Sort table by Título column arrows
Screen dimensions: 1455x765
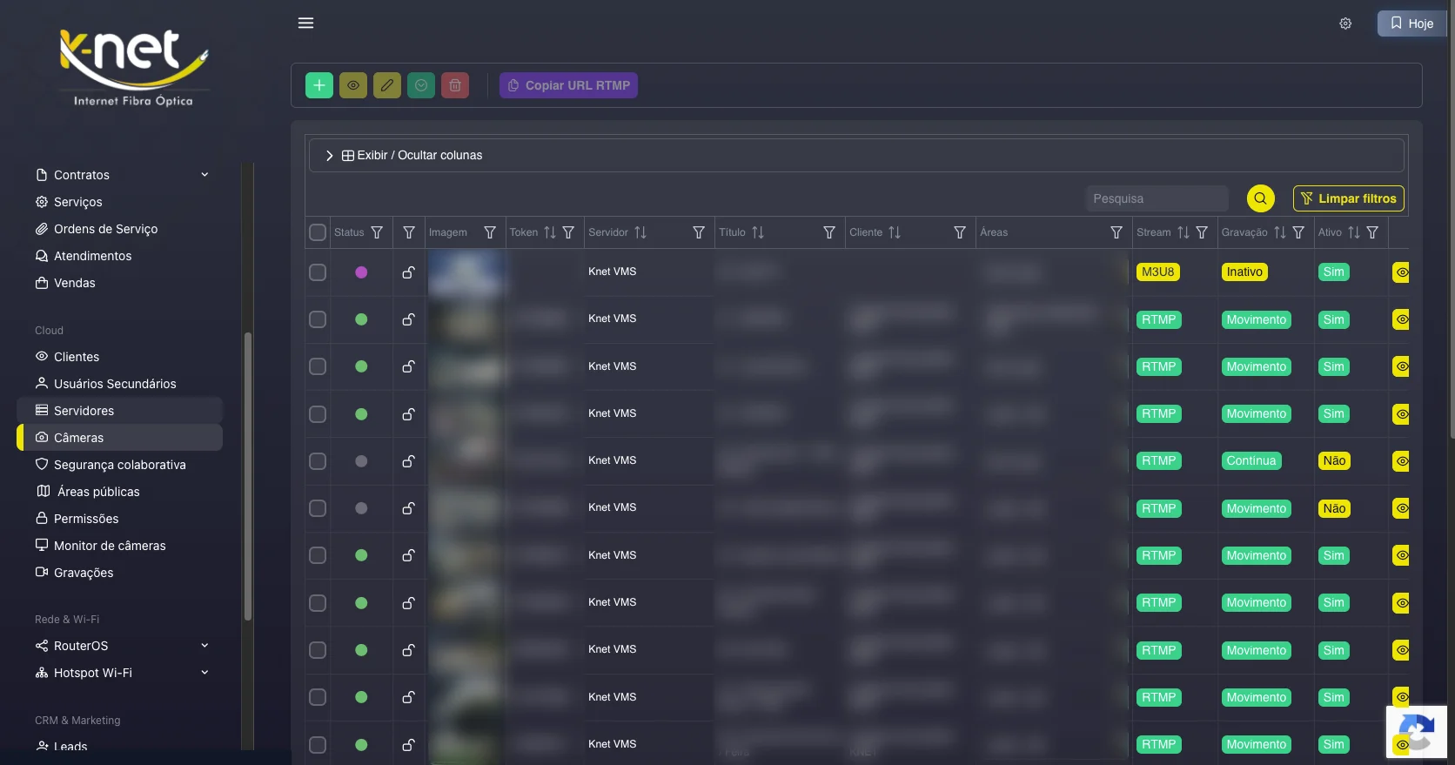[758, 232]
